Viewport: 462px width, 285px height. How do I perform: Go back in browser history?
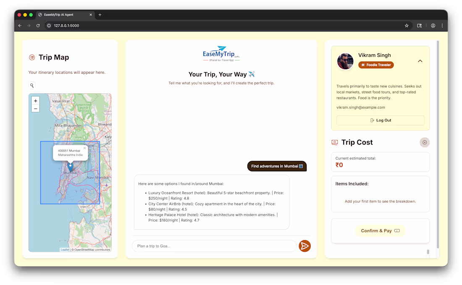coord(20,26)
